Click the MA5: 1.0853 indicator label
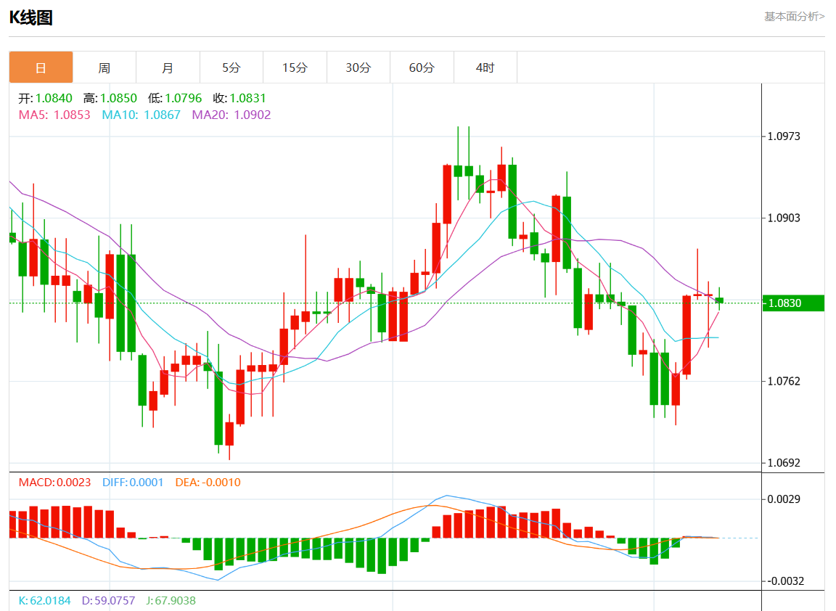 [x=54, y=115]
